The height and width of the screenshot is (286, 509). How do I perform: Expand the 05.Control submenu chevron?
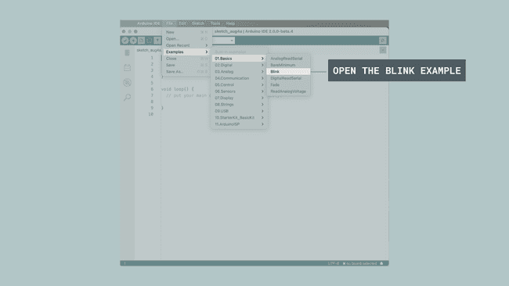[262, 85]
